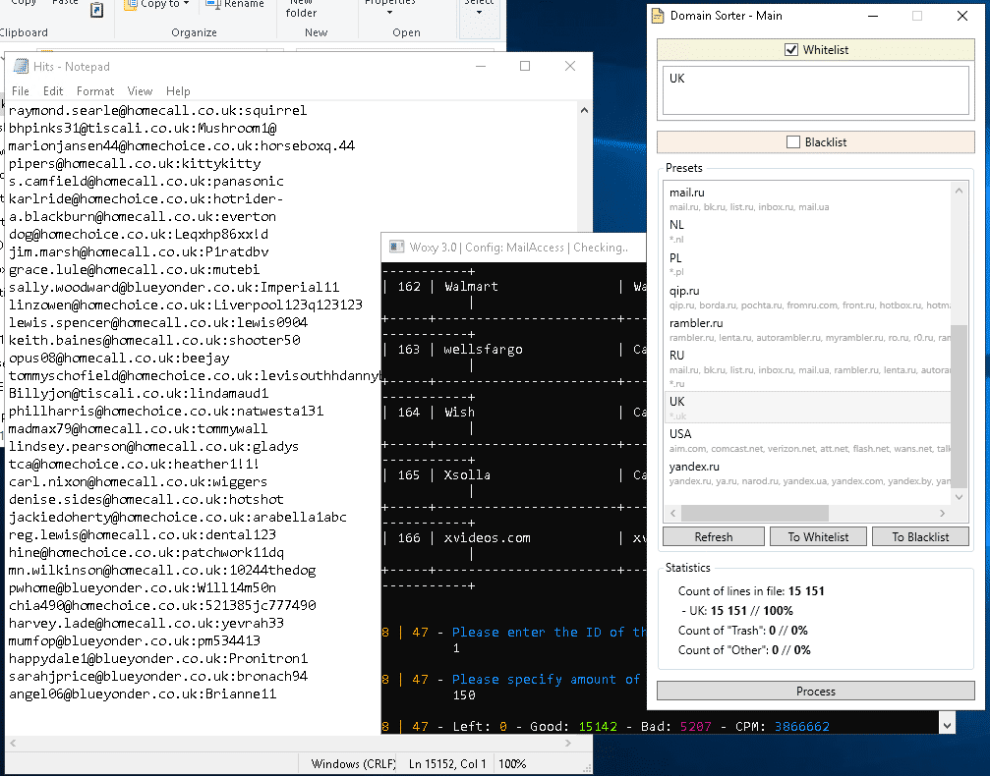Viewport: 990px width, 776px height.
Task: Enable the Blacklist checkbox
Action: (x=793, y=142)
